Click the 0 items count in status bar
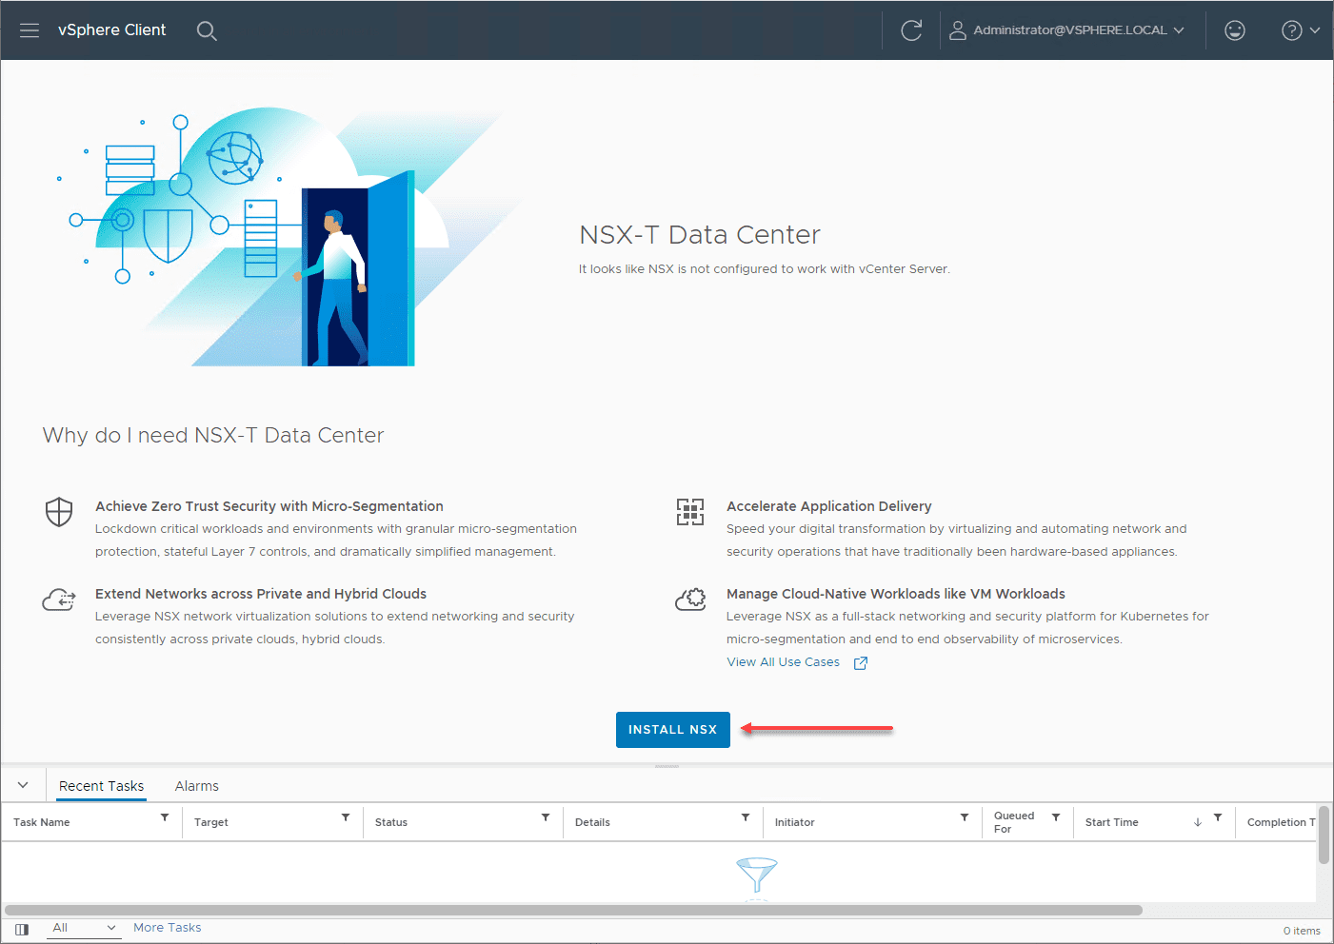This screenshot has width=1334, height=944. (x=1302, y=931)
